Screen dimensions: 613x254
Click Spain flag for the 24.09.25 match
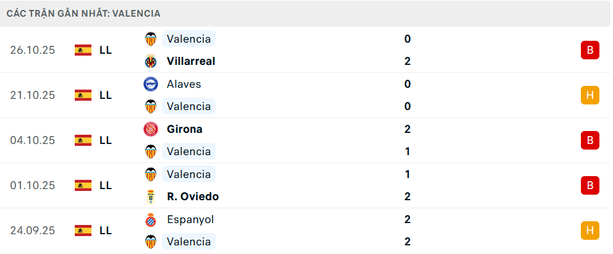point(83,231)
